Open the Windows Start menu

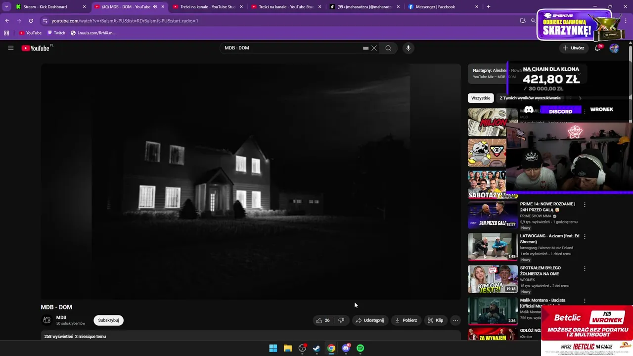273,348
